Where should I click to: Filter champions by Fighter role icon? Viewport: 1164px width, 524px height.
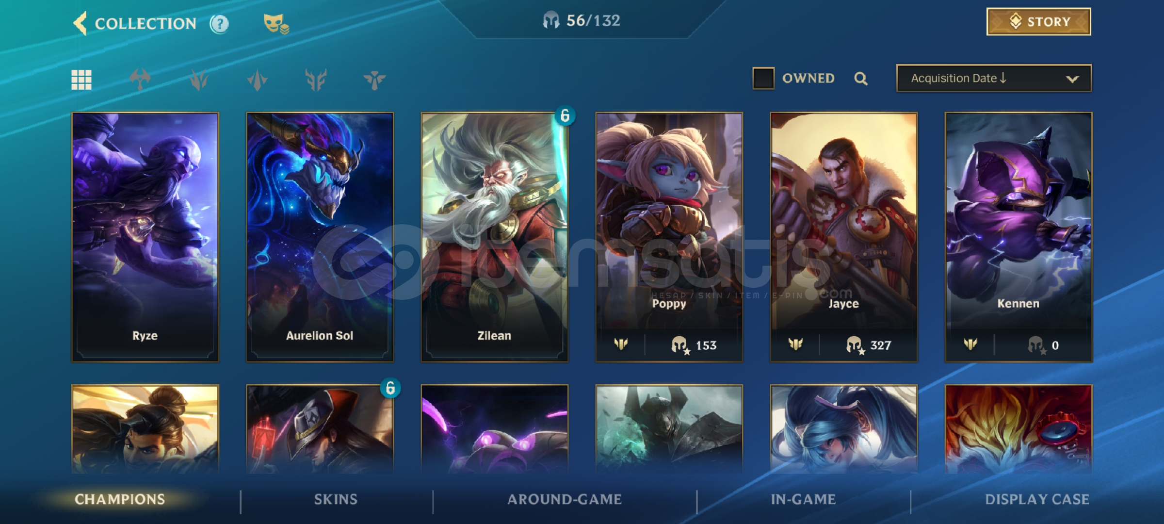pos(140,80)
